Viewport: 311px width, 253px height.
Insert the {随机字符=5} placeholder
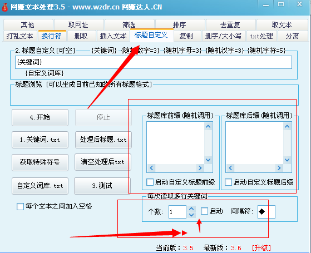tap(266, 51)
